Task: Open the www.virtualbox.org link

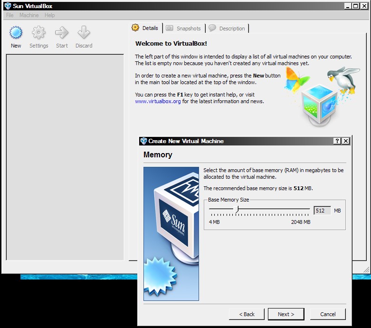Action: 158,101
